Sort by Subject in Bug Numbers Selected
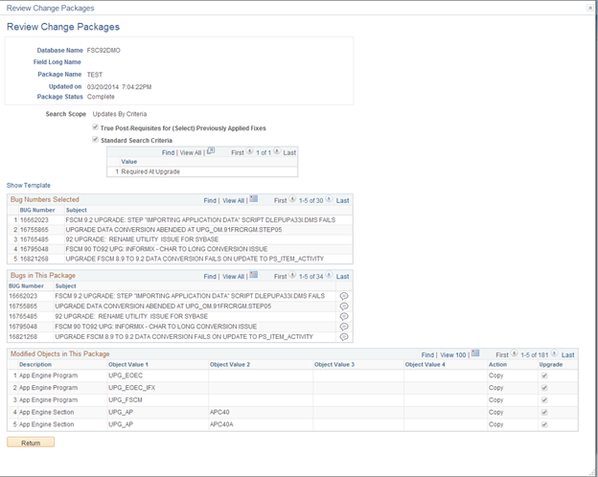This screenshot has width=598, height=477. coord(77,210)
